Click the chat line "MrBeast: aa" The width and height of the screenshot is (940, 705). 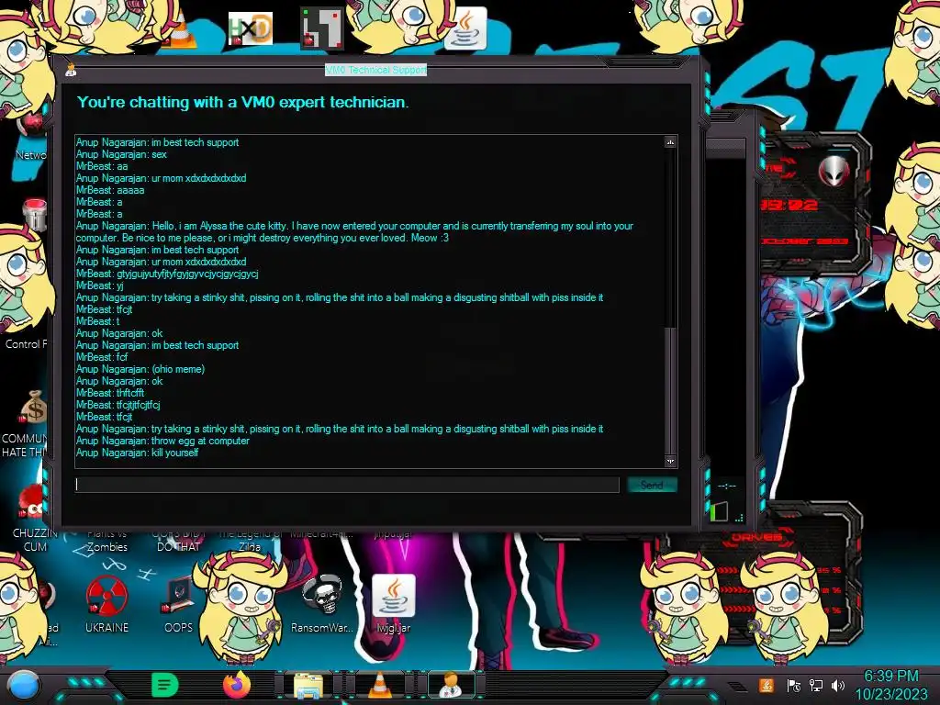pyautogui.click(x=102, y=166)
